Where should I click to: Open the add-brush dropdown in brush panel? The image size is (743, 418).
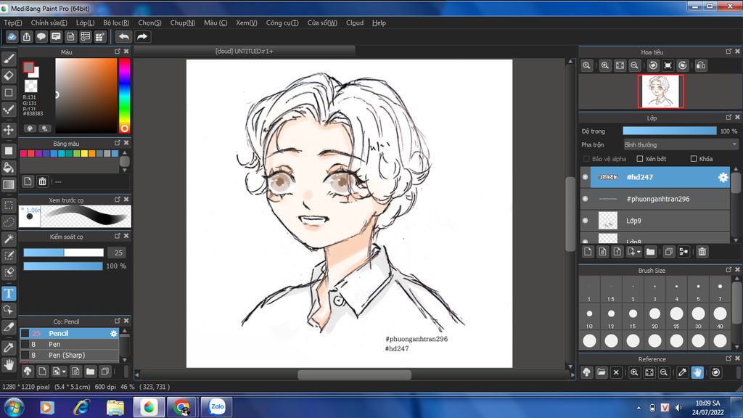click(64, 372)
